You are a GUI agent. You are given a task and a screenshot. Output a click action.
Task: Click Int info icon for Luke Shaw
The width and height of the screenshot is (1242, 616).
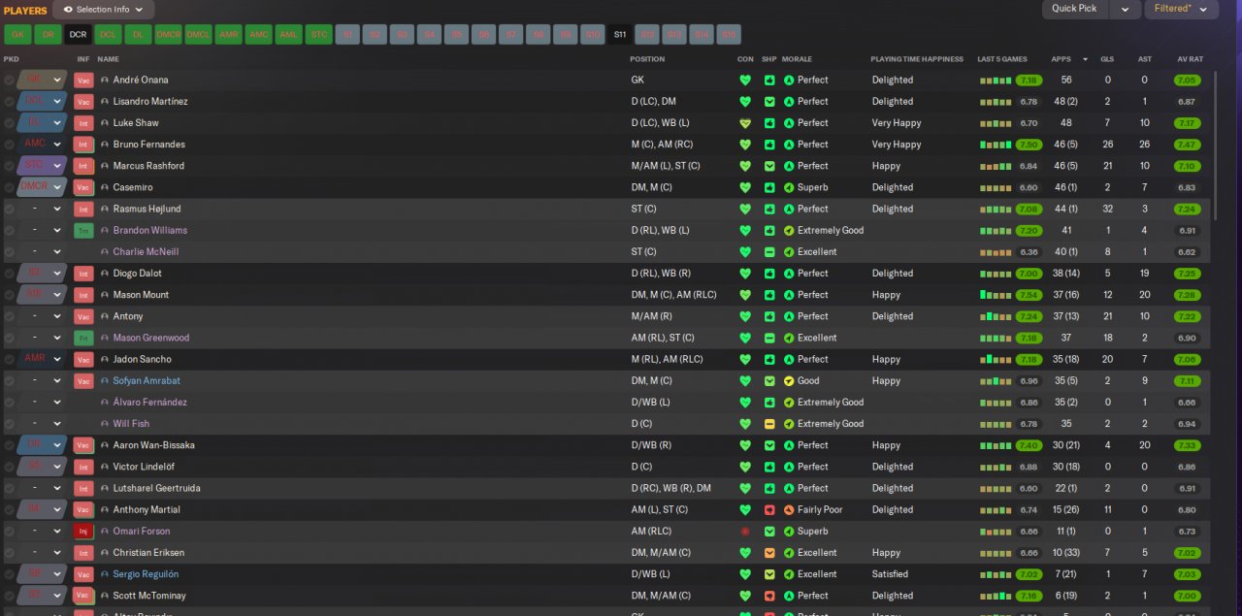point(83,123)
